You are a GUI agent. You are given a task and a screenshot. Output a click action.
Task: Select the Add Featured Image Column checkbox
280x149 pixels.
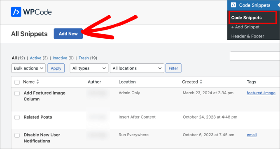click(x=17, y=93)
